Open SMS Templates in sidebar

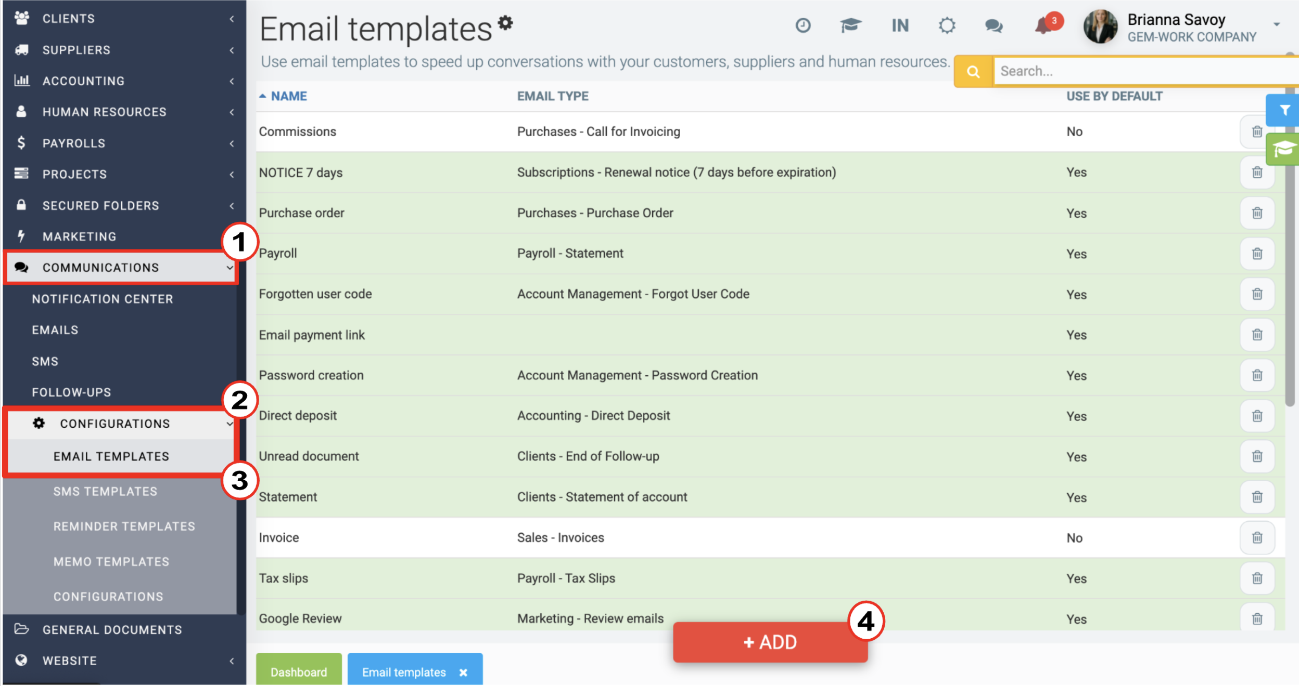[105, 492]
